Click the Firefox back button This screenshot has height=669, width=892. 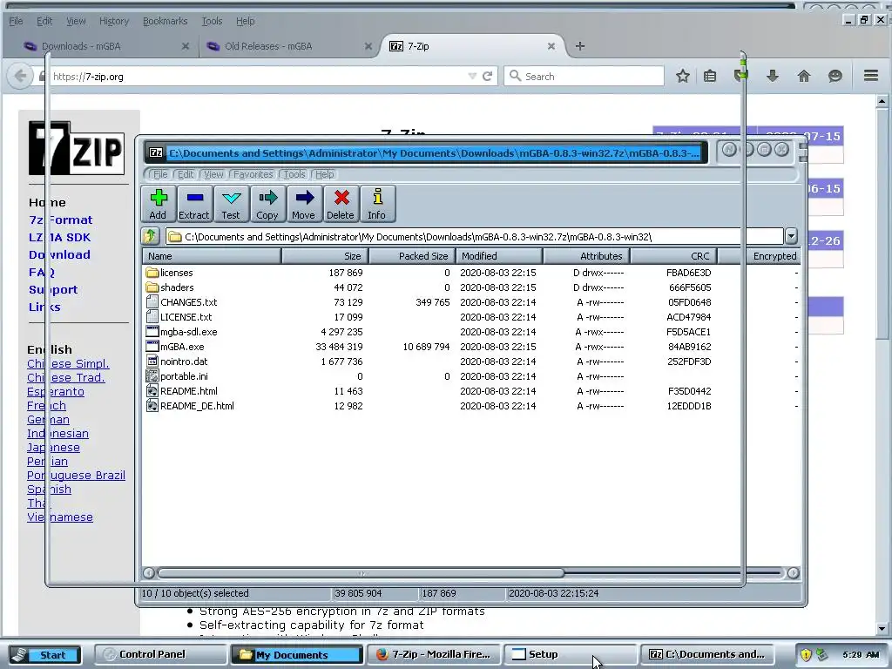pyautogui.click(x=20, y=76)
